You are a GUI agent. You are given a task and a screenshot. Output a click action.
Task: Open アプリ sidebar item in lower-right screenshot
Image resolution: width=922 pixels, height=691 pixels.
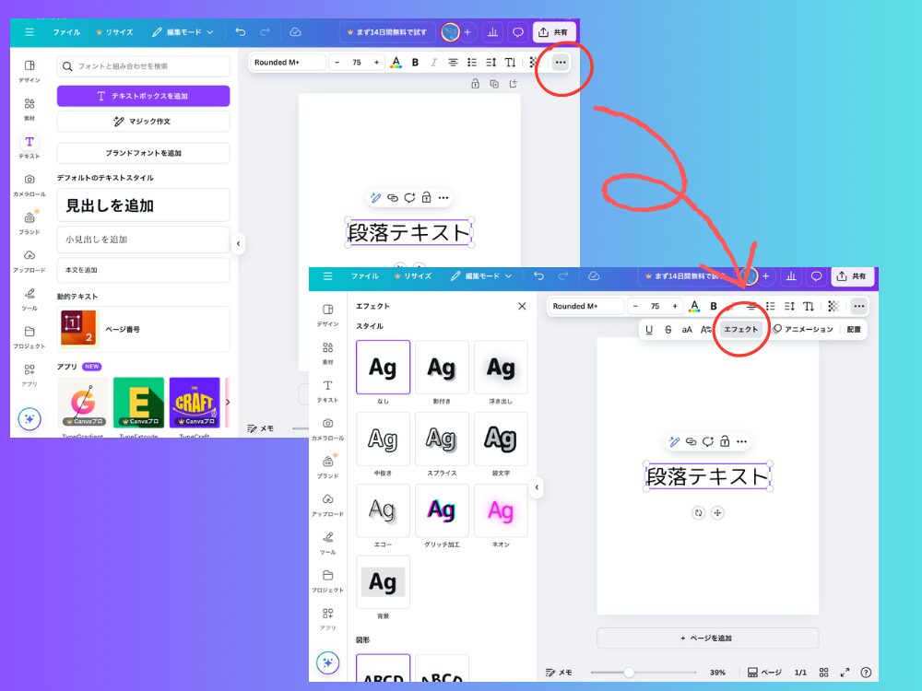[328, 619]
